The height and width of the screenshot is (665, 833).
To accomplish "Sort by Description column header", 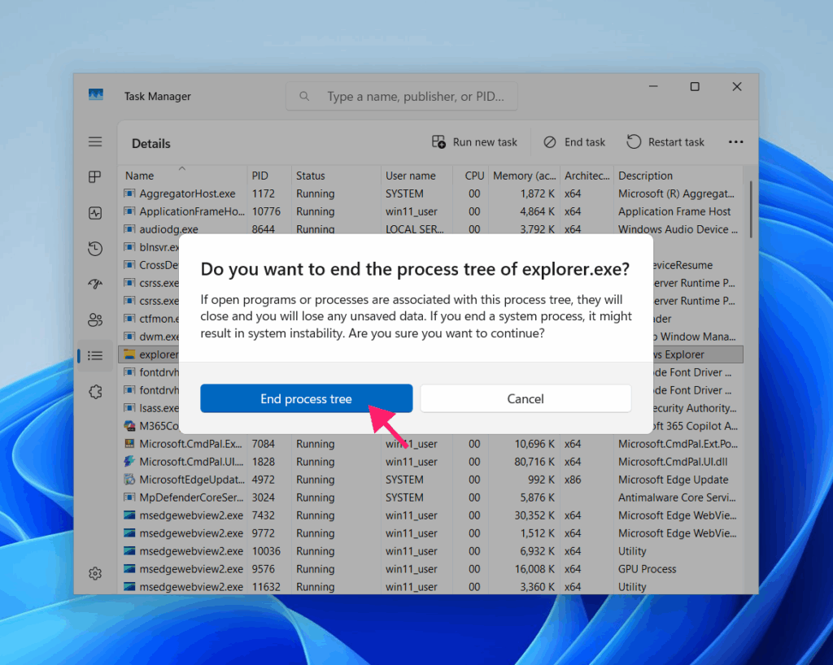I will [x=678, y=175].
